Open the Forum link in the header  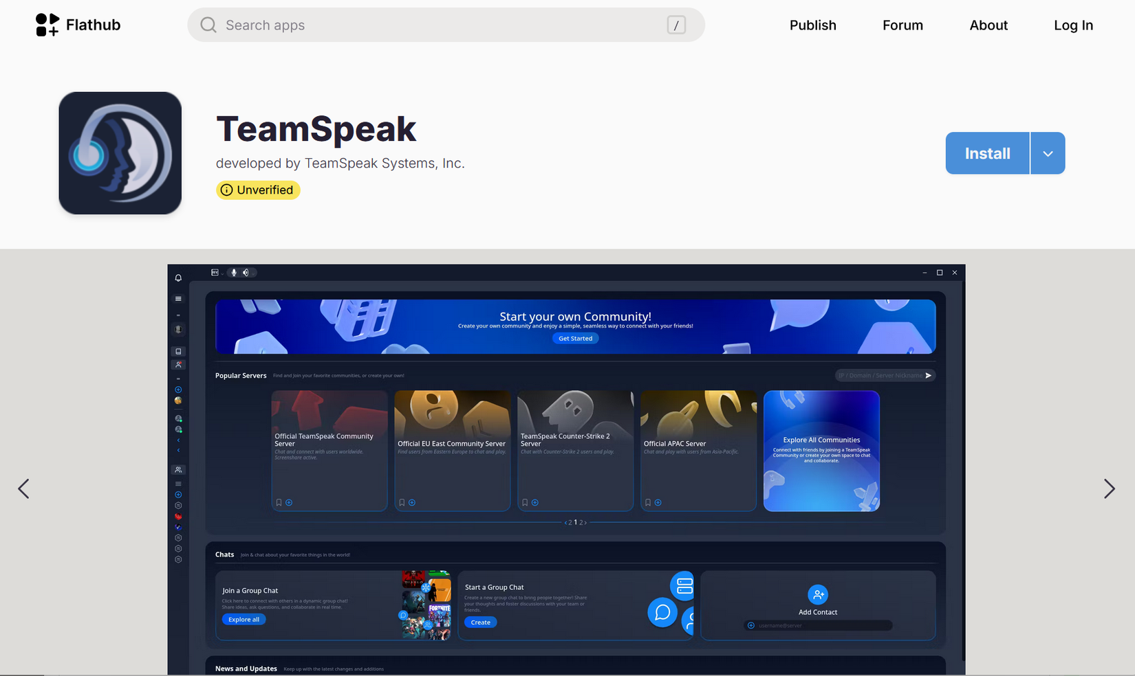[902, 25]
